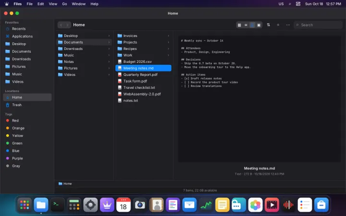
Task: Launch Terminal from the dock
Action: pyautogui.click(x=58, y=205)
